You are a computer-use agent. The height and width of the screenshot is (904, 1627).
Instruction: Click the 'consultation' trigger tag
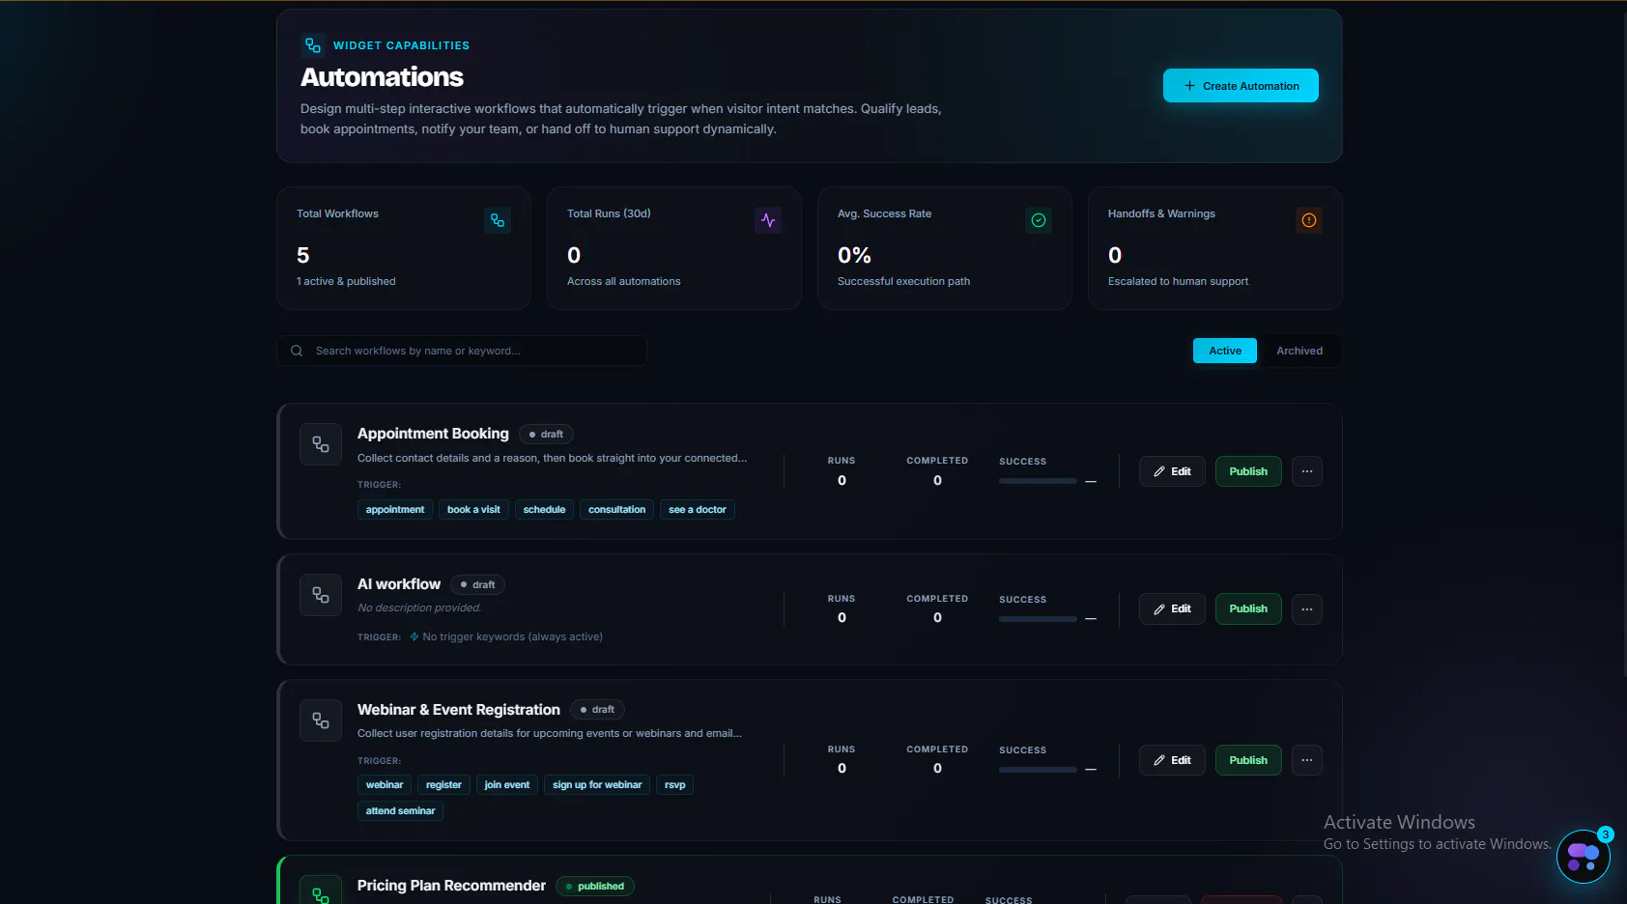[x=616, y=509]
